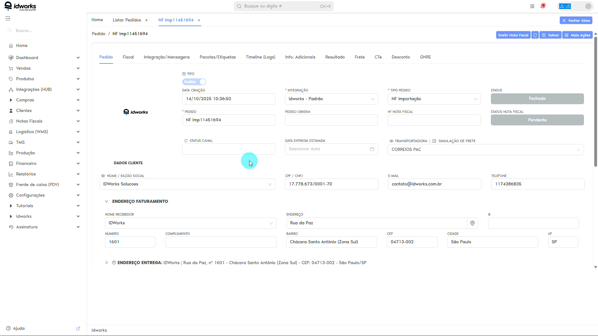Open the notifications bell icon
The image size is (598, 336).
click(543, 6)
